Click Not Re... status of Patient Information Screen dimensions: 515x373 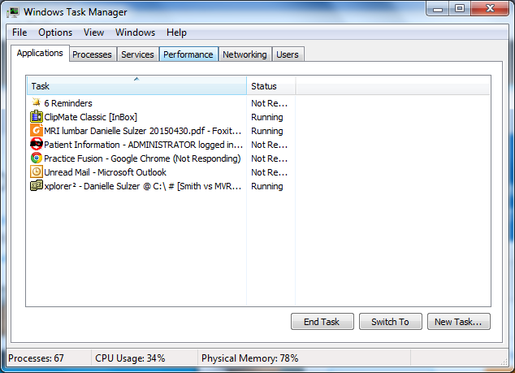click(x=270, y=145)
